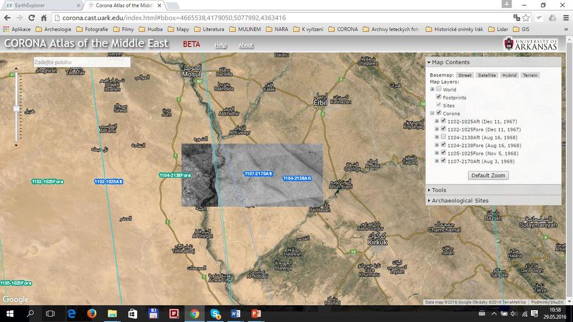The height and width of the screenshot is (322, 573).
Task: Open Skype from the taskbar
Action: tap(215, 314)
